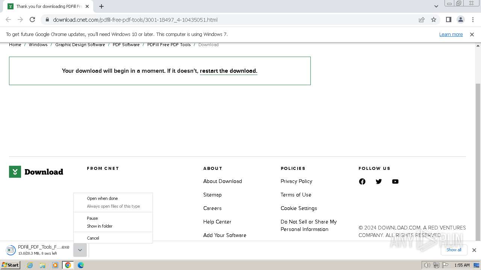Open About Download footer link
This screenshot has width=481, height=270.
tap(222, 181)
